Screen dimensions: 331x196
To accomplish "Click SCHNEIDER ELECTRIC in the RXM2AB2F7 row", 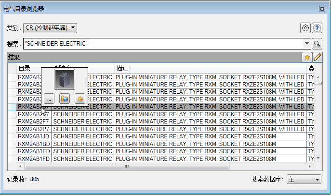I will tap(83, 122).
